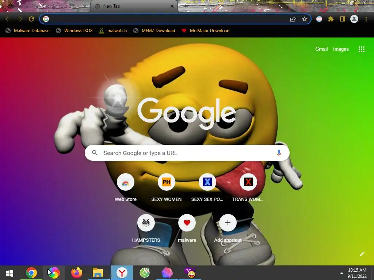
Task: Open the malwat.ch bookmark
Action: [x=113, y=31]
